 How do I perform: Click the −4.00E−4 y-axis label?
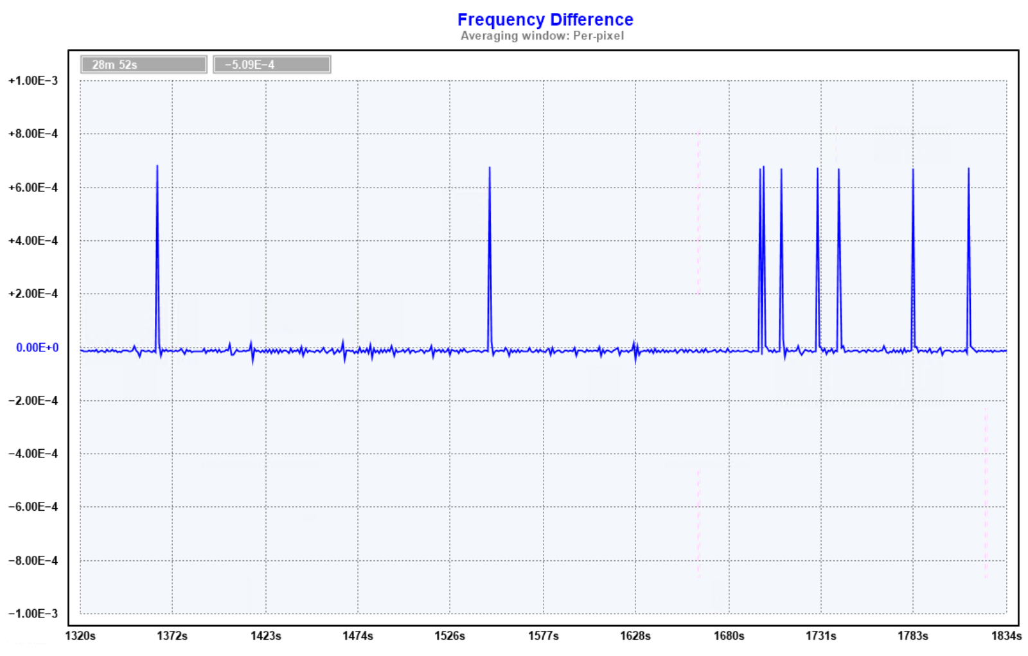point(33,454)
